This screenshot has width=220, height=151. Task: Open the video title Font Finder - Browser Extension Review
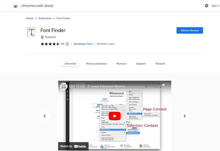coord(97,86)
